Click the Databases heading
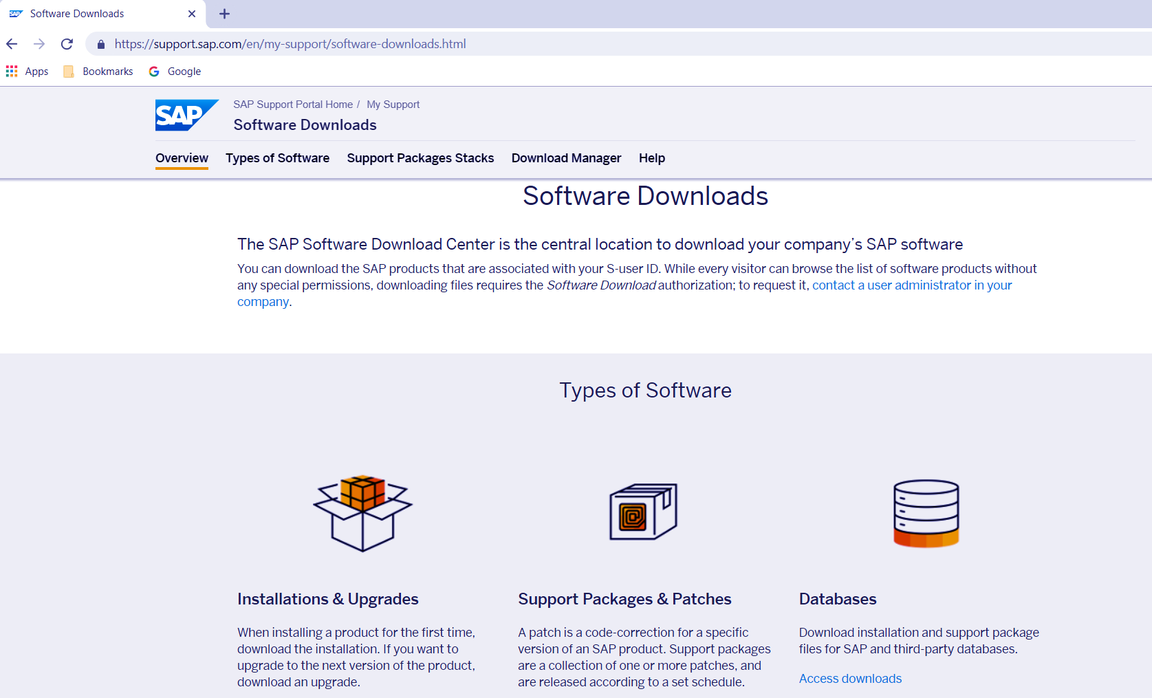 coord(838,599)
